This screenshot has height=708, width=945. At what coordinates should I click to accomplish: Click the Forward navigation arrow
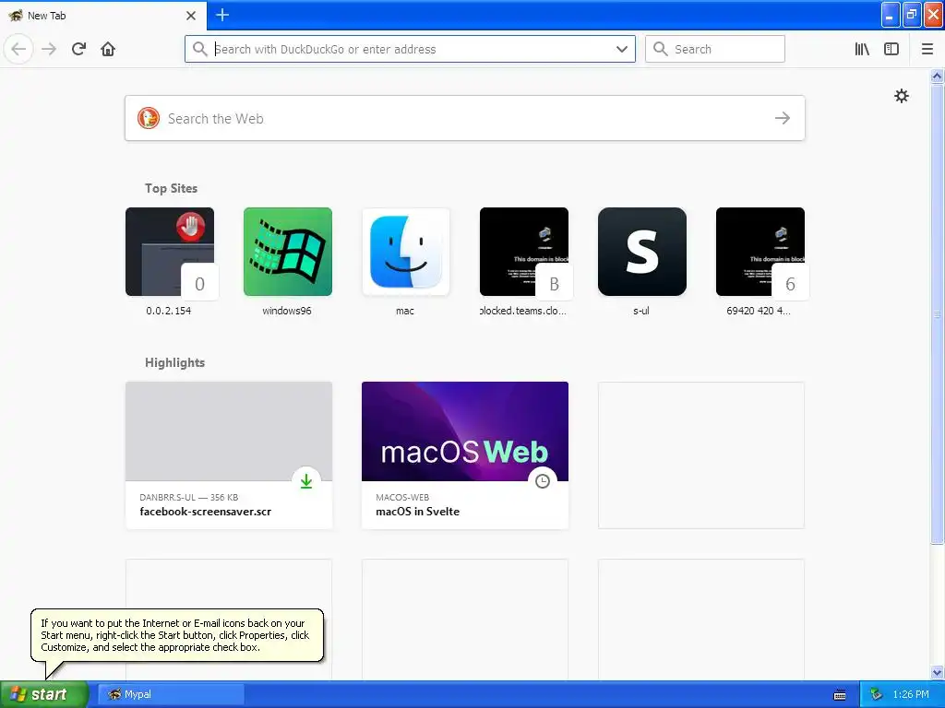(49, 49)
